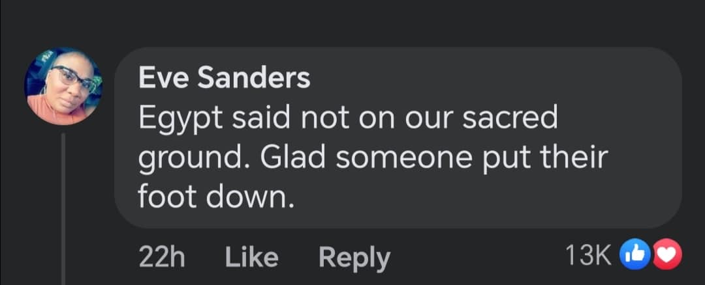Open the 22h comment timestamp
The height and width of the screenshot is (285, 705).
click(162, 258)
